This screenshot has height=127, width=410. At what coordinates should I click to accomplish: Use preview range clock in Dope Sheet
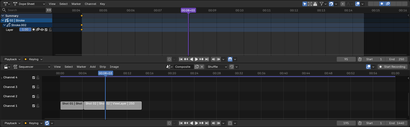click(x=360, y=59)
